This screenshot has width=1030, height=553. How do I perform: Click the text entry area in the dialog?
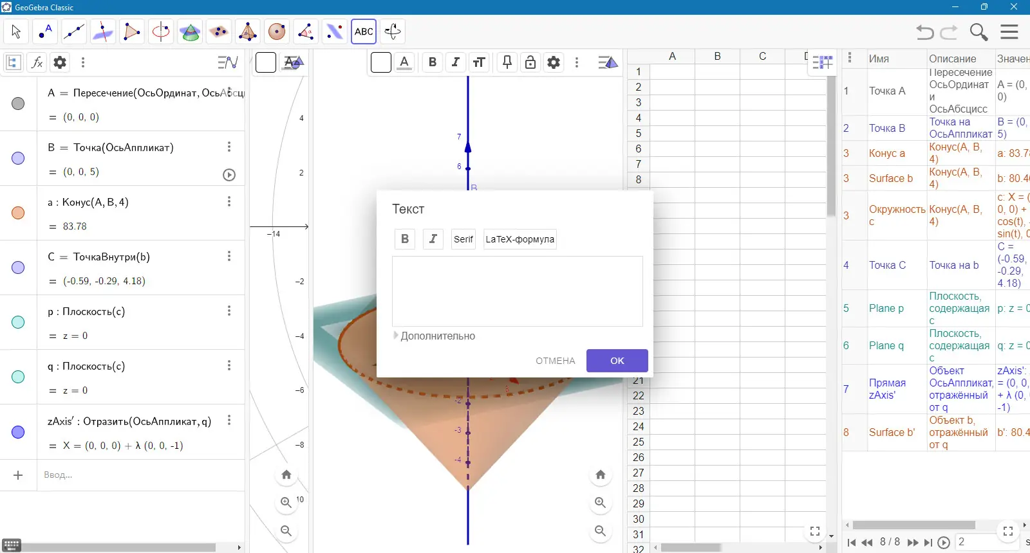(x=518, y=291)
